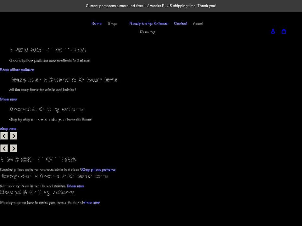Screen dimensions: 302x226
Task: Click next arrow in the first arrow pair
Action: point(14,136)
